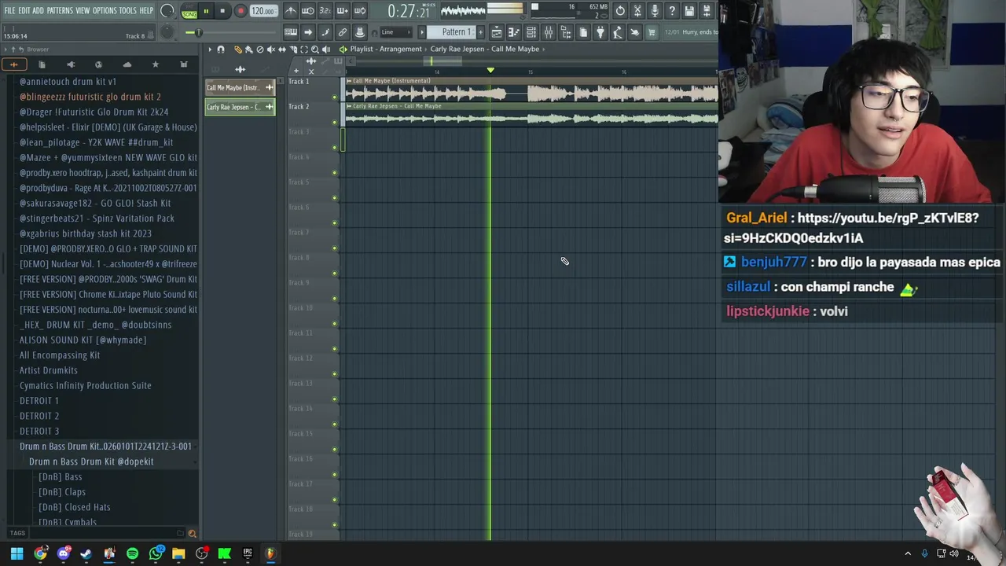1006x566 pixels.
Task: Open the Playlist view icon
Action: pos(497,32)
